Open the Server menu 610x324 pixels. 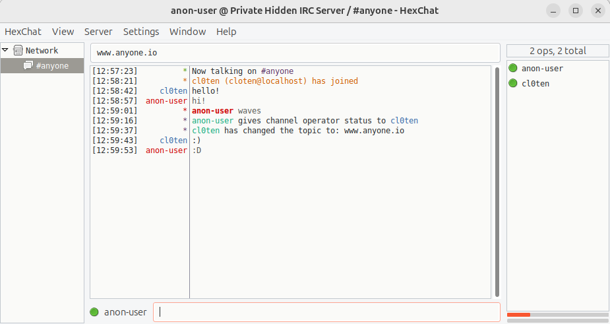98,32
